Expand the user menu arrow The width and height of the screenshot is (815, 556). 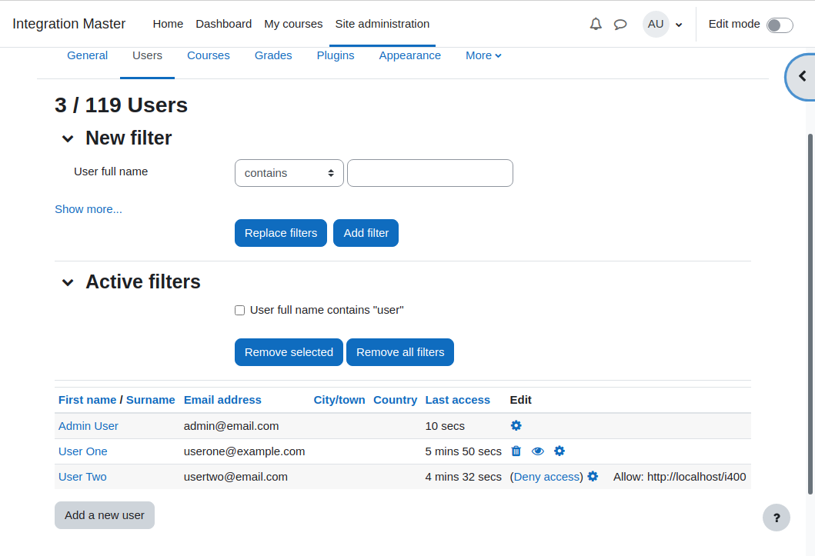(x=678, y=25)
